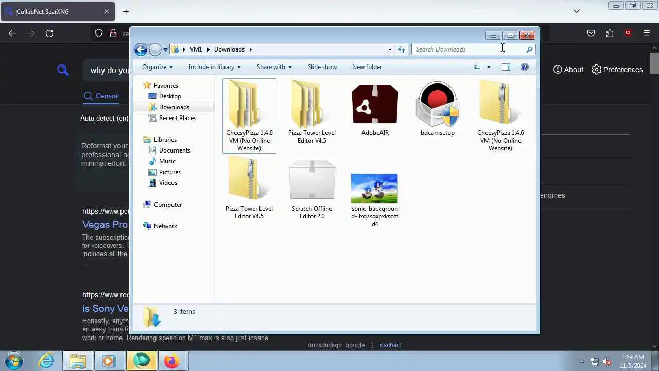Click the search magnifier icon

(529, 49)
